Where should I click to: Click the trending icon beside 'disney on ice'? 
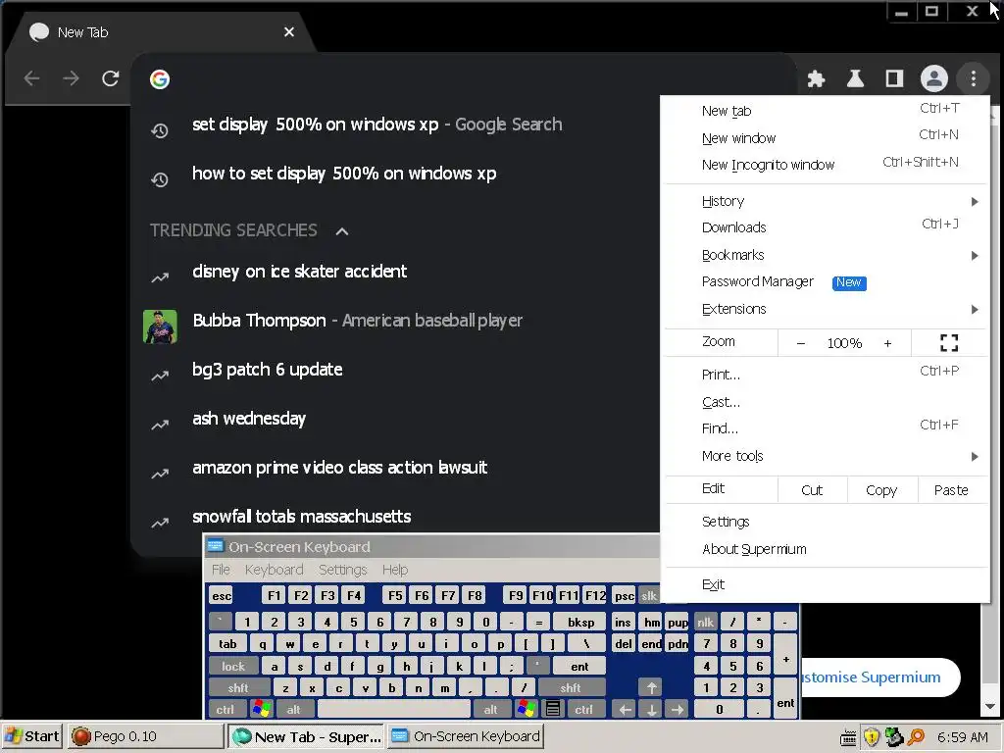click(x=160, y=277)
